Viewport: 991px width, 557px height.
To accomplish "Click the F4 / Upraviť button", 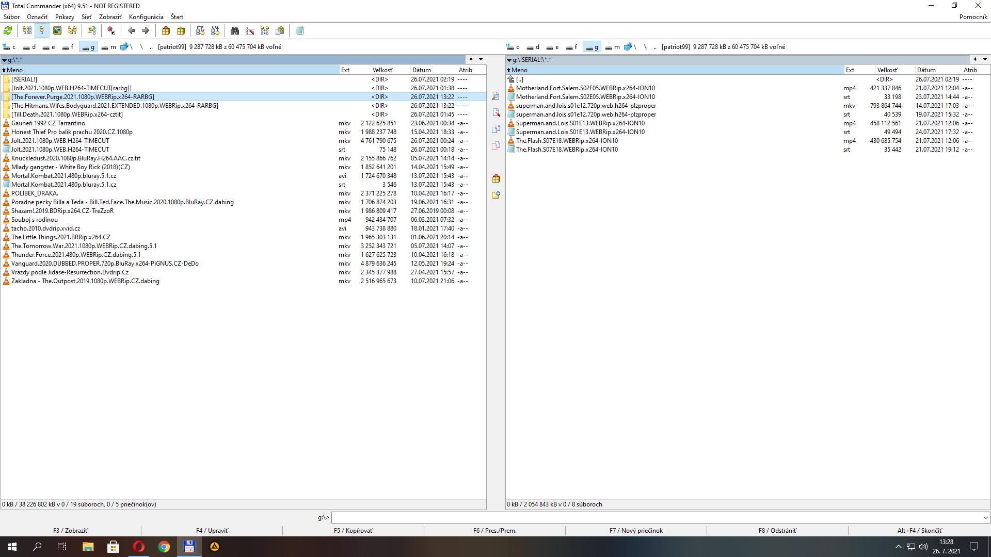I will click(x=212, y=531).
